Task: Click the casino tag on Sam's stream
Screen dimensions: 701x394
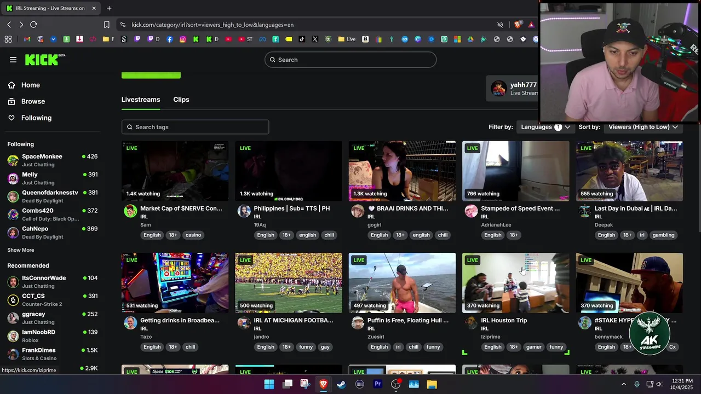Action: (193, 235)
